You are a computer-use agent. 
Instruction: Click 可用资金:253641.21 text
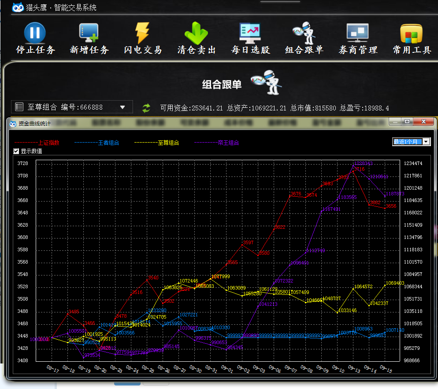pos(191,108)
